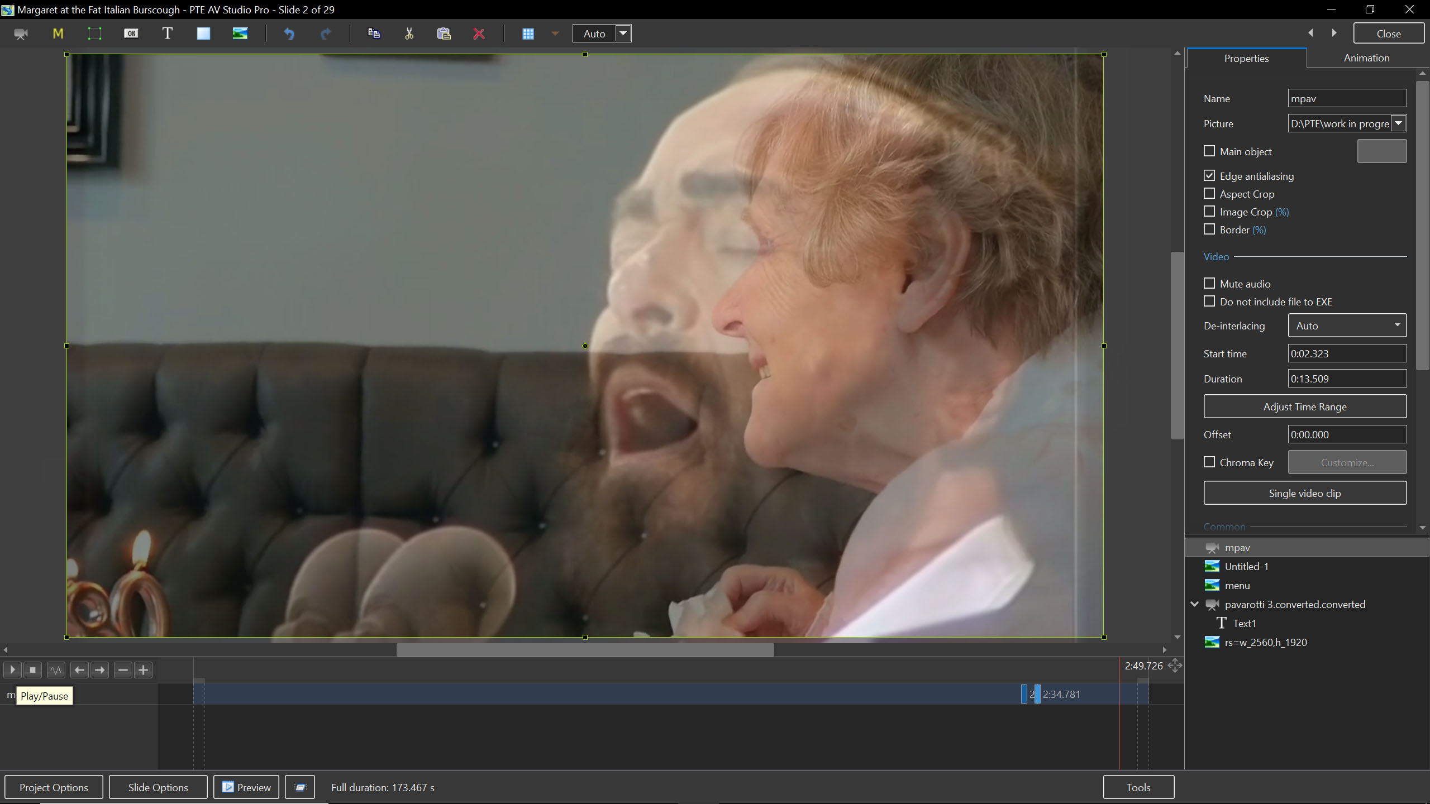Click the Undo arrow icon
The image size is (1430, 804).
pyautogui.click(x=289, y=33)
